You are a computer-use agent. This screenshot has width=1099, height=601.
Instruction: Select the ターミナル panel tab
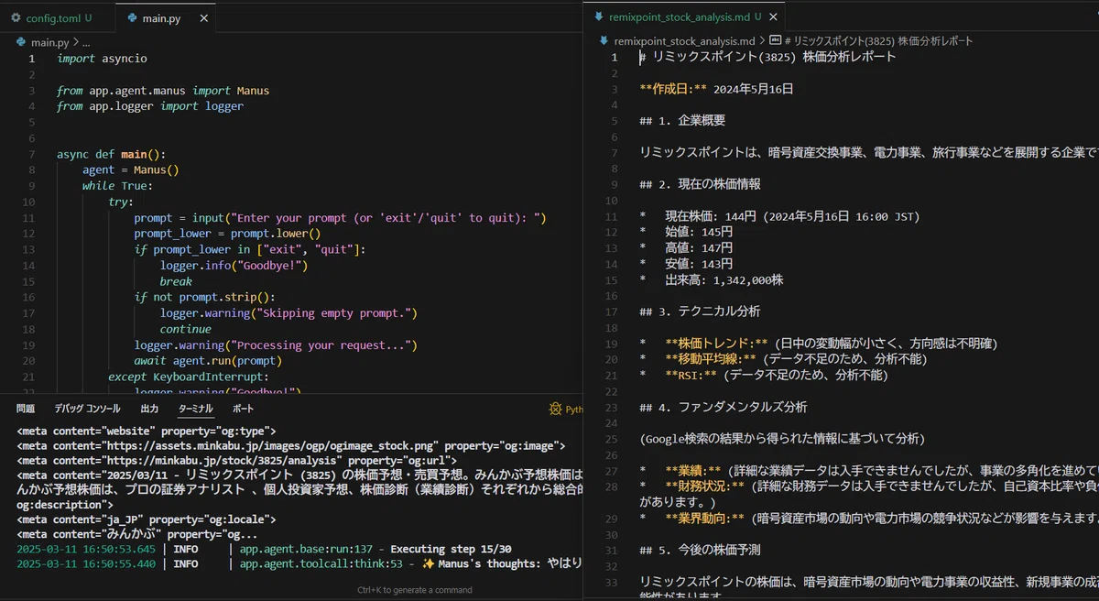pyautogui.click(x=196, y=409)
